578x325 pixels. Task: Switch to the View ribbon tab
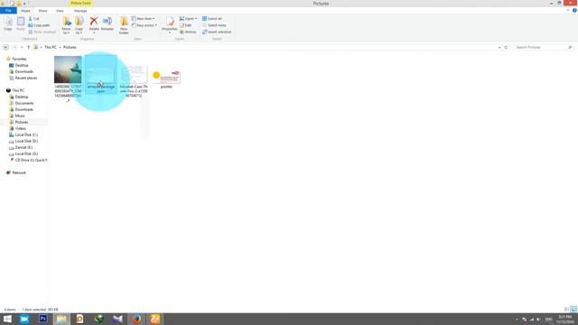click(60, 11)
